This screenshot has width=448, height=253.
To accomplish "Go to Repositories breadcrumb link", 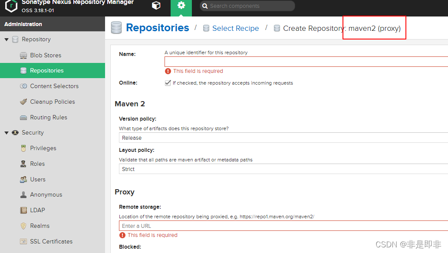I will pos(158,28).
